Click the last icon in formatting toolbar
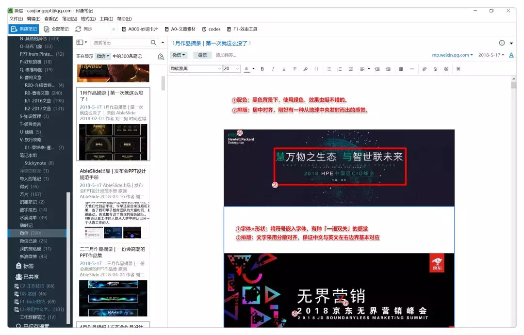The image size is (524, 335). coord(458,69)
